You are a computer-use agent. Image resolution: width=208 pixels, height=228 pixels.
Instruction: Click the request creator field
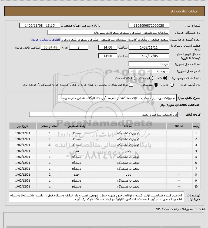(115, 40)
